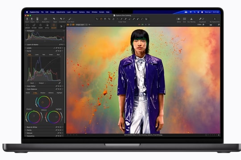Viewport: 241px width, 160px height.
Task: Expand the Layers & Masks panel
Action: (x=25, y=44)
